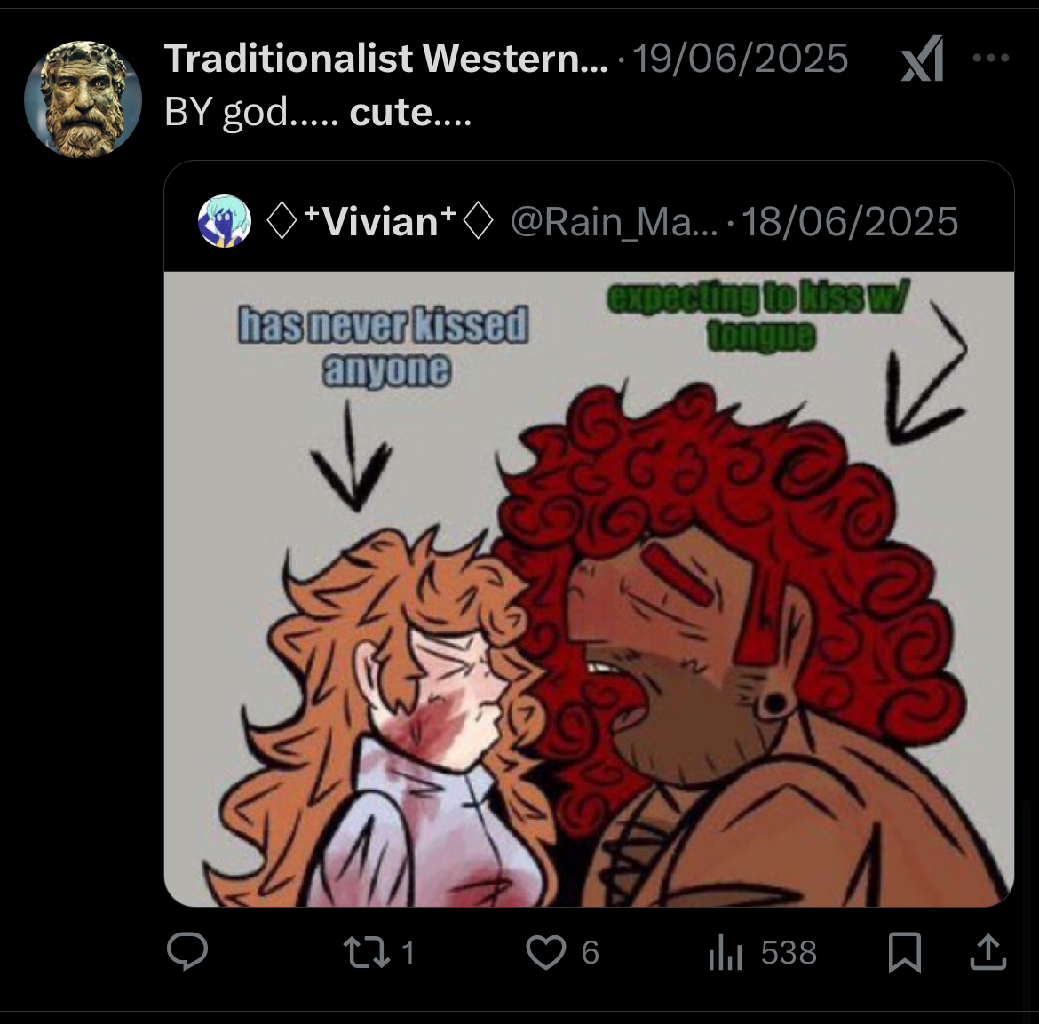Click the quoted post date 18/06/2025
1039x1024 pixels.
850,221
